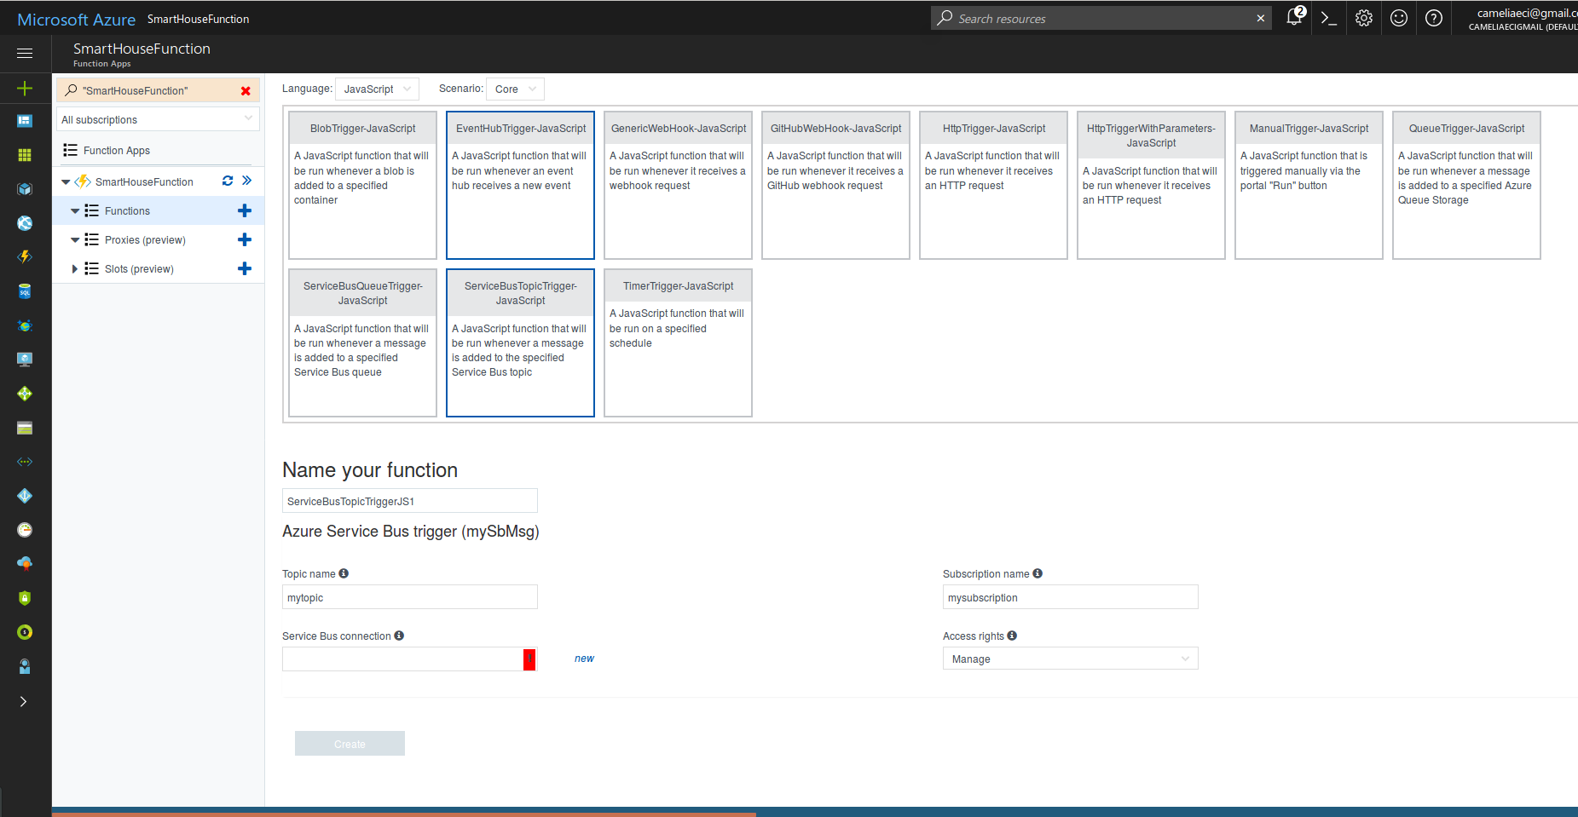Open the help question mark icon
The image size is (1578, 817).
click(1434, 18)
